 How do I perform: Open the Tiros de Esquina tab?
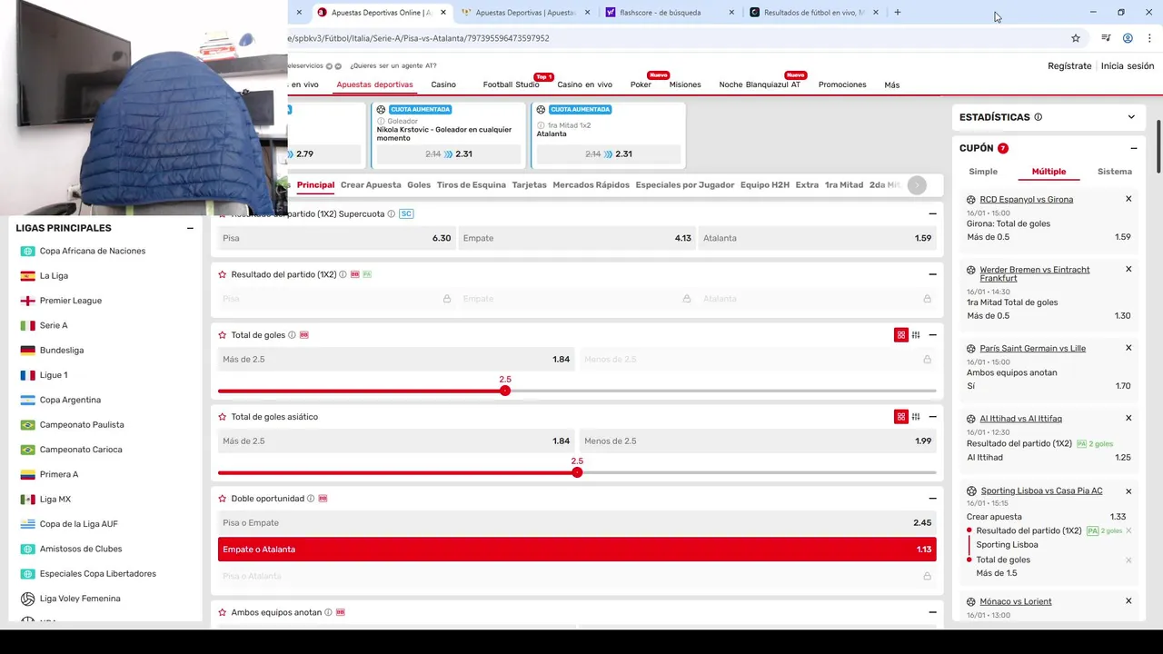pos(471,185)
